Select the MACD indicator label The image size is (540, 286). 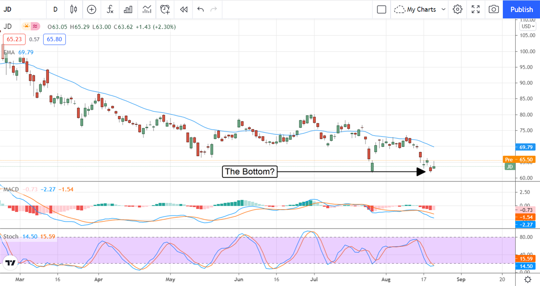click(11, 189)
